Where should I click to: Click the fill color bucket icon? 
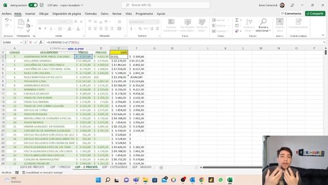tap(69, 29)
